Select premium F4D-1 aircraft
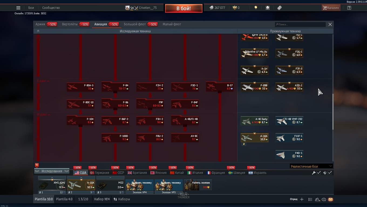 [289, 155]
